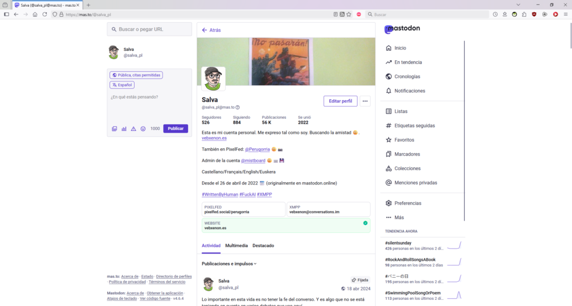Click the help icon next to @salva_pl@mas.to

point(237,108)
